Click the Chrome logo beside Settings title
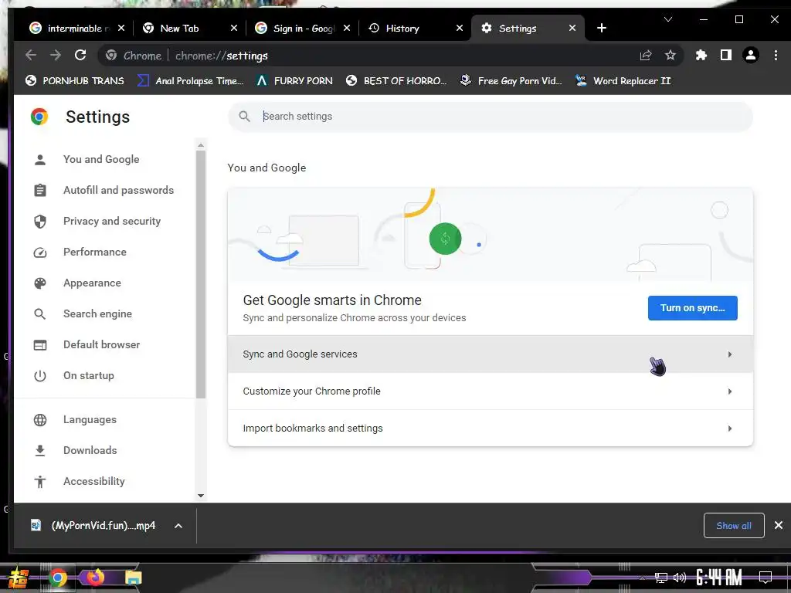Viewport: 791px width, 593px height. pyautogui.click(x=39, y=117)
